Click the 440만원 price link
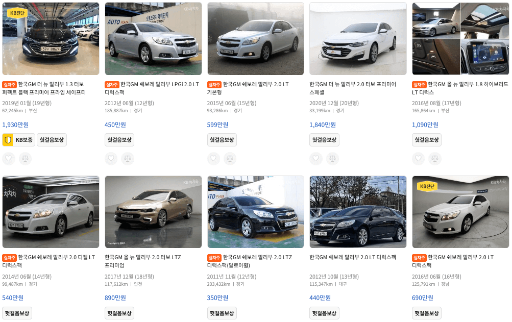The image size is (512, 322). click(320, 298)
